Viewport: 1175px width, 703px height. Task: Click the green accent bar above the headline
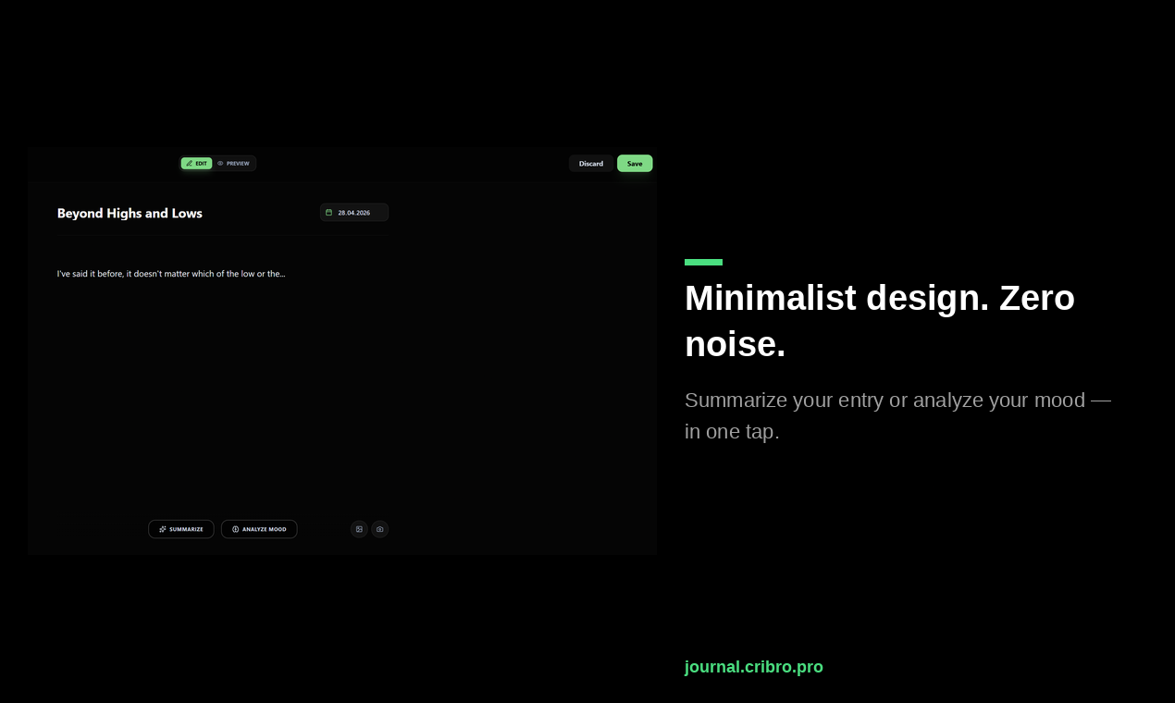[703, 262]
